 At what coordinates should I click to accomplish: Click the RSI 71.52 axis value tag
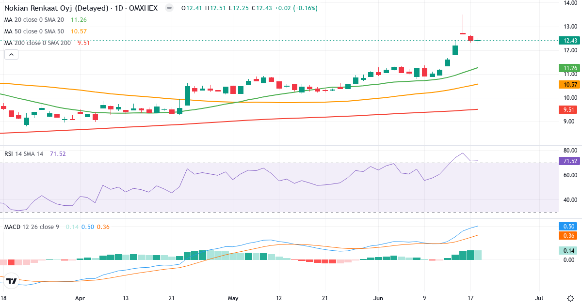click(569, 161)
